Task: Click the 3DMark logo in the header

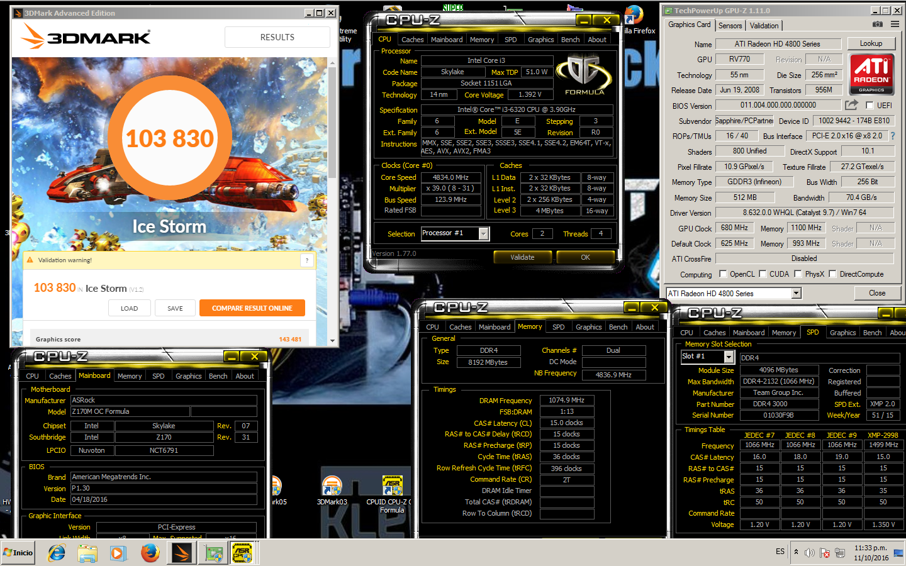Action: [86, 36]
